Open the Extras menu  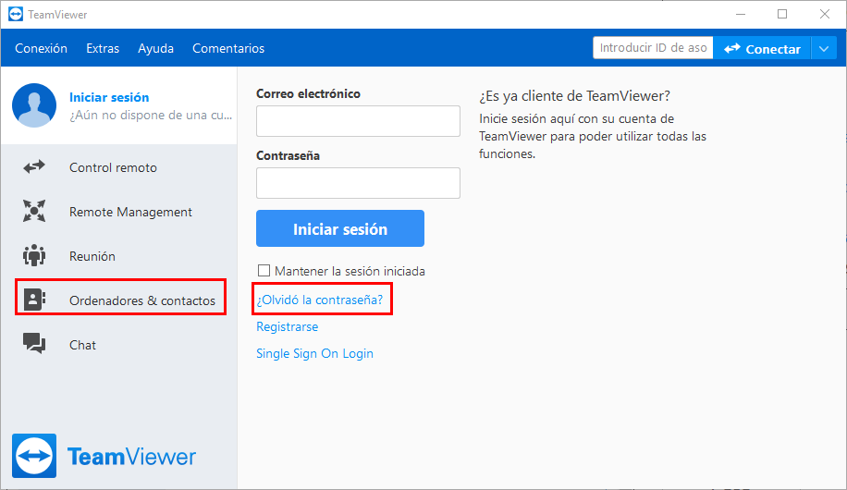[103, 49]
